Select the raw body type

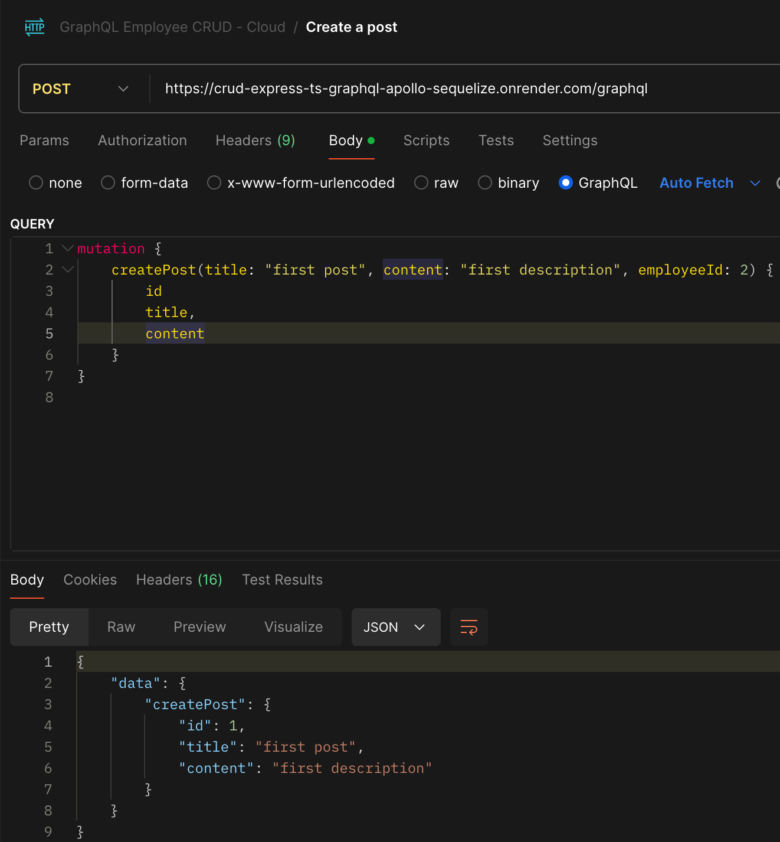[437, 183]
